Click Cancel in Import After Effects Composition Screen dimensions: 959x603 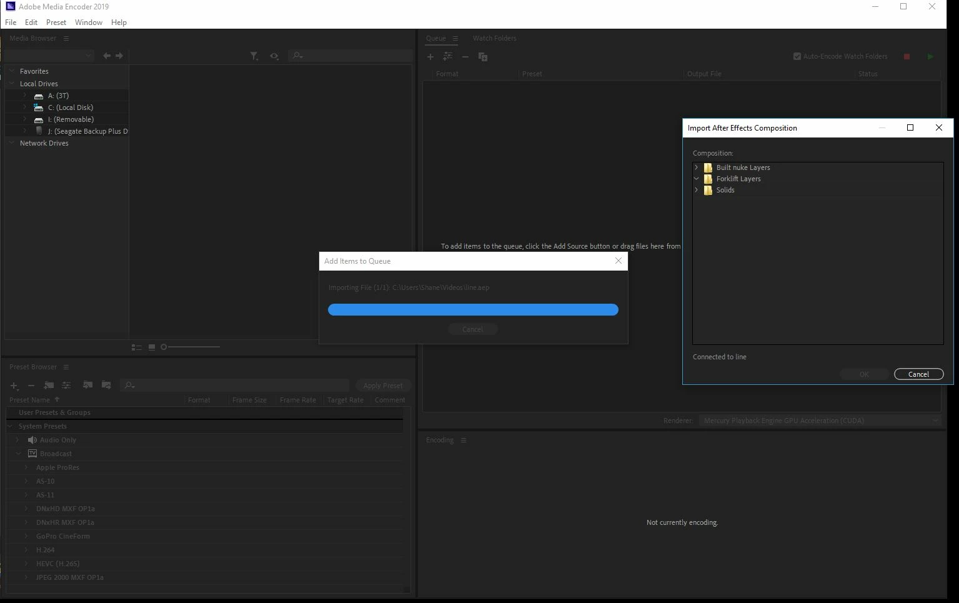coord(918,374)
